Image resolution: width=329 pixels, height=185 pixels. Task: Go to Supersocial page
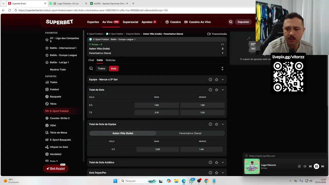(x=130, y=22)
